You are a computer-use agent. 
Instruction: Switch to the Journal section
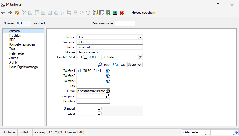pyautogui.click(x=14, y=58)
